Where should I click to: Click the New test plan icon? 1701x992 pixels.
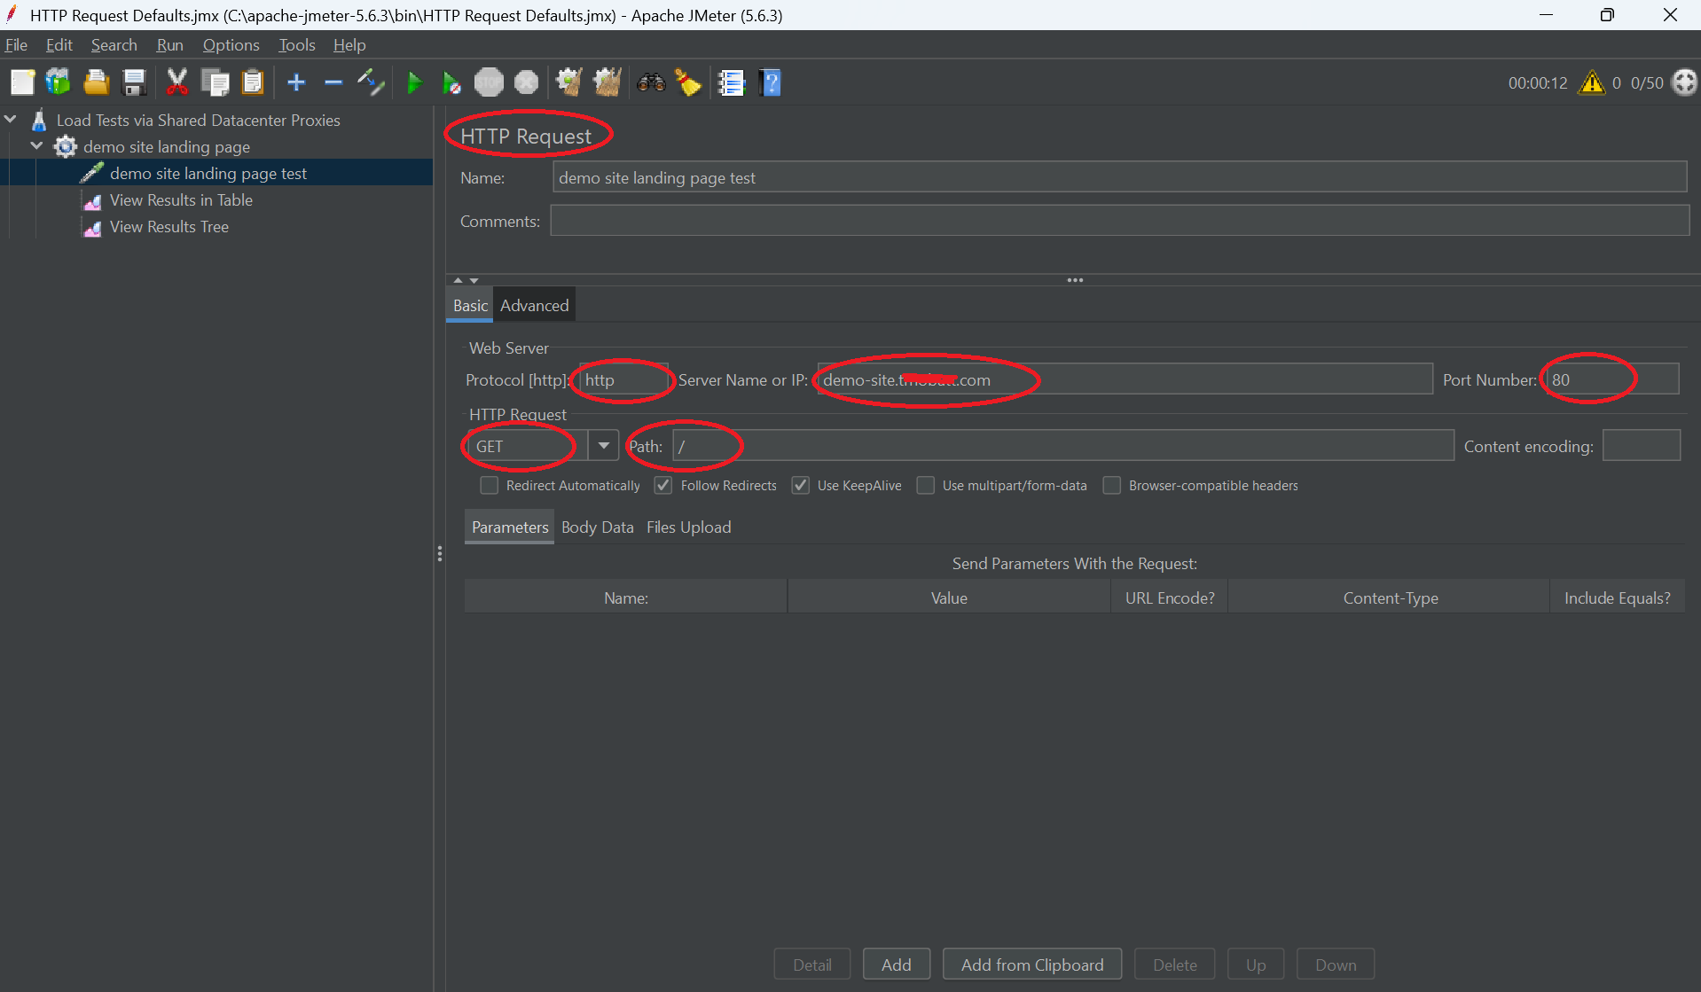pyautogui.click(x=22, y=82)
